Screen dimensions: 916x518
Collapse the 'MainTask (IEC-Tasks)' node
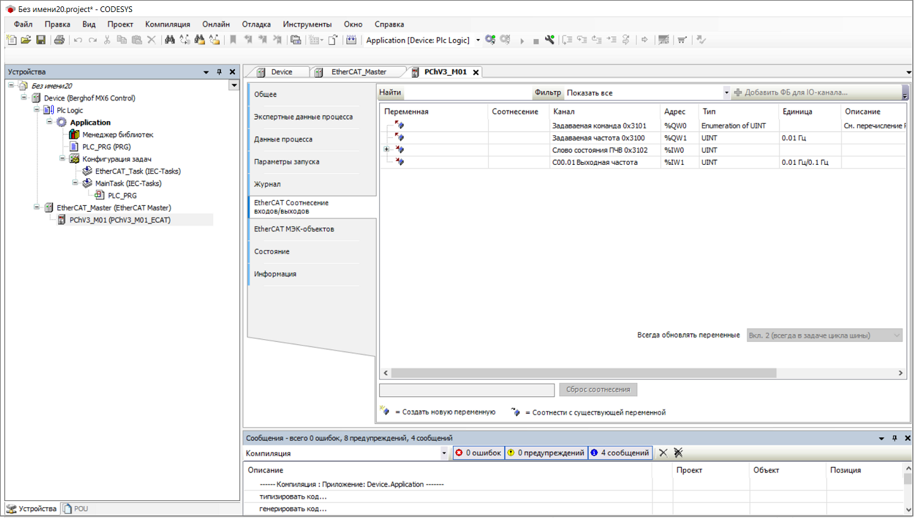click(76, 183)
